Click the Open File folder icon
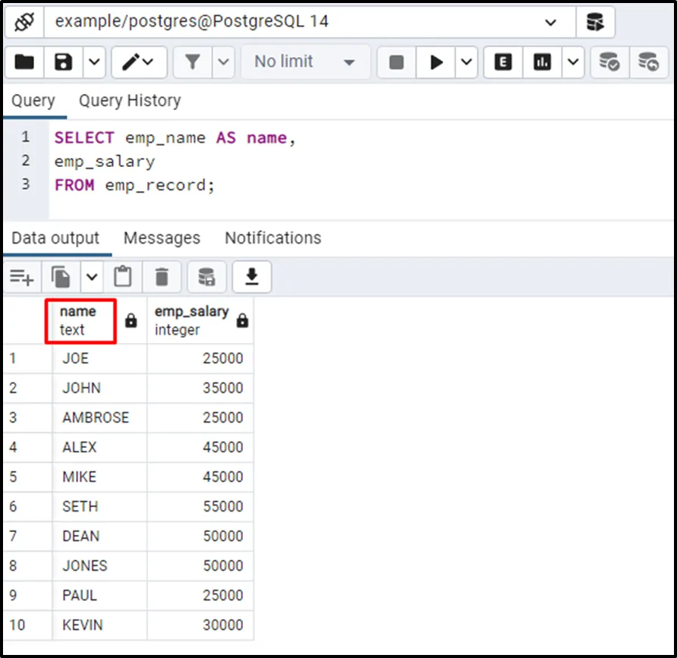Image resolution: width=677 pixels, height=658 pixels. tap(24, 62)
